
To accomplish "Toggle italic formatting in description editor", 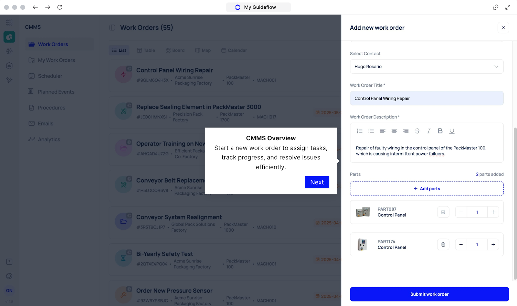I will click(429, 131).
